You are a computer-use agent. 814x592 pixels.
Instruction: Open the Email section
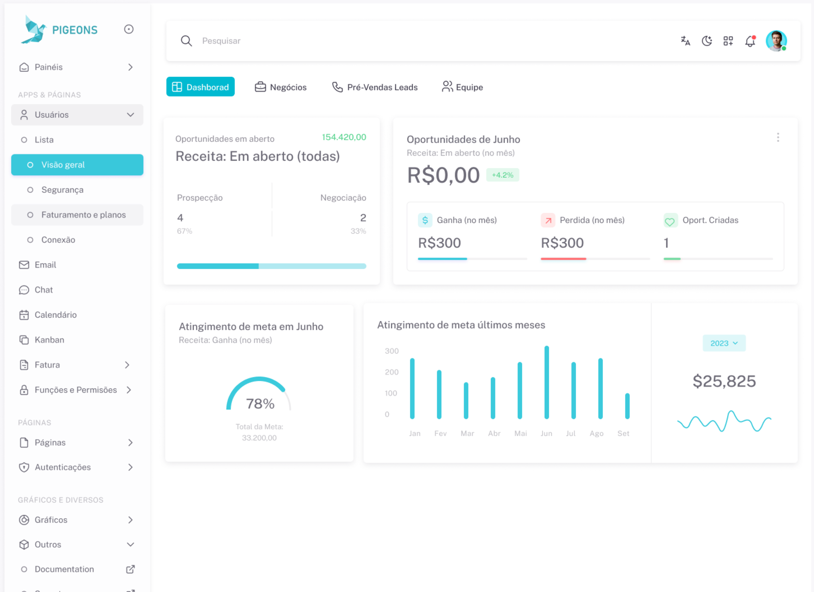[45, 265]
